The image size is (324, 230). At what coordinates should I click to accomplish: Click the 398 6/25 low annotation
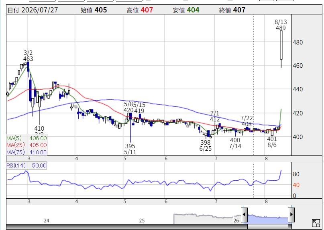pyautogui.click(x=206, y=145)
